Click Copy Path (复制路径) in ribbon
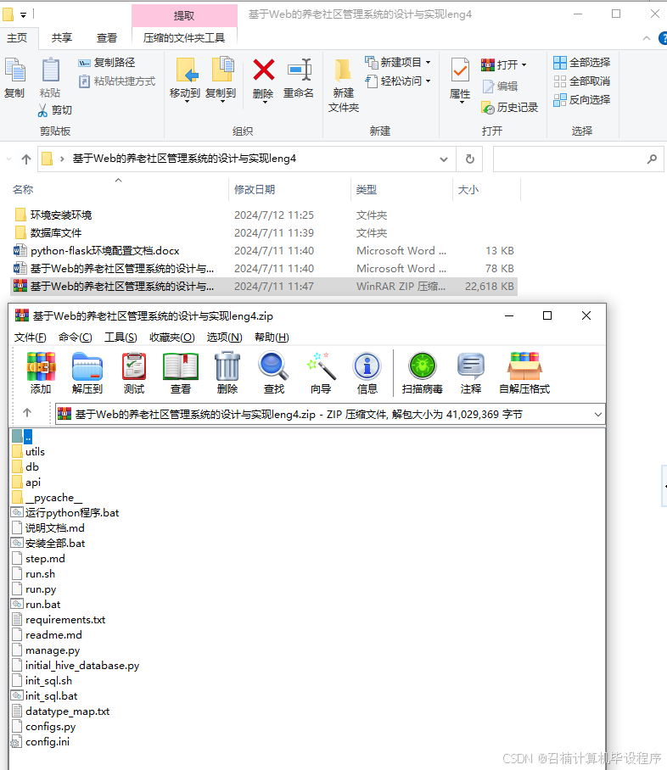Image resolution: width=667 pixels, height=770 pixels. click(106, 63)
